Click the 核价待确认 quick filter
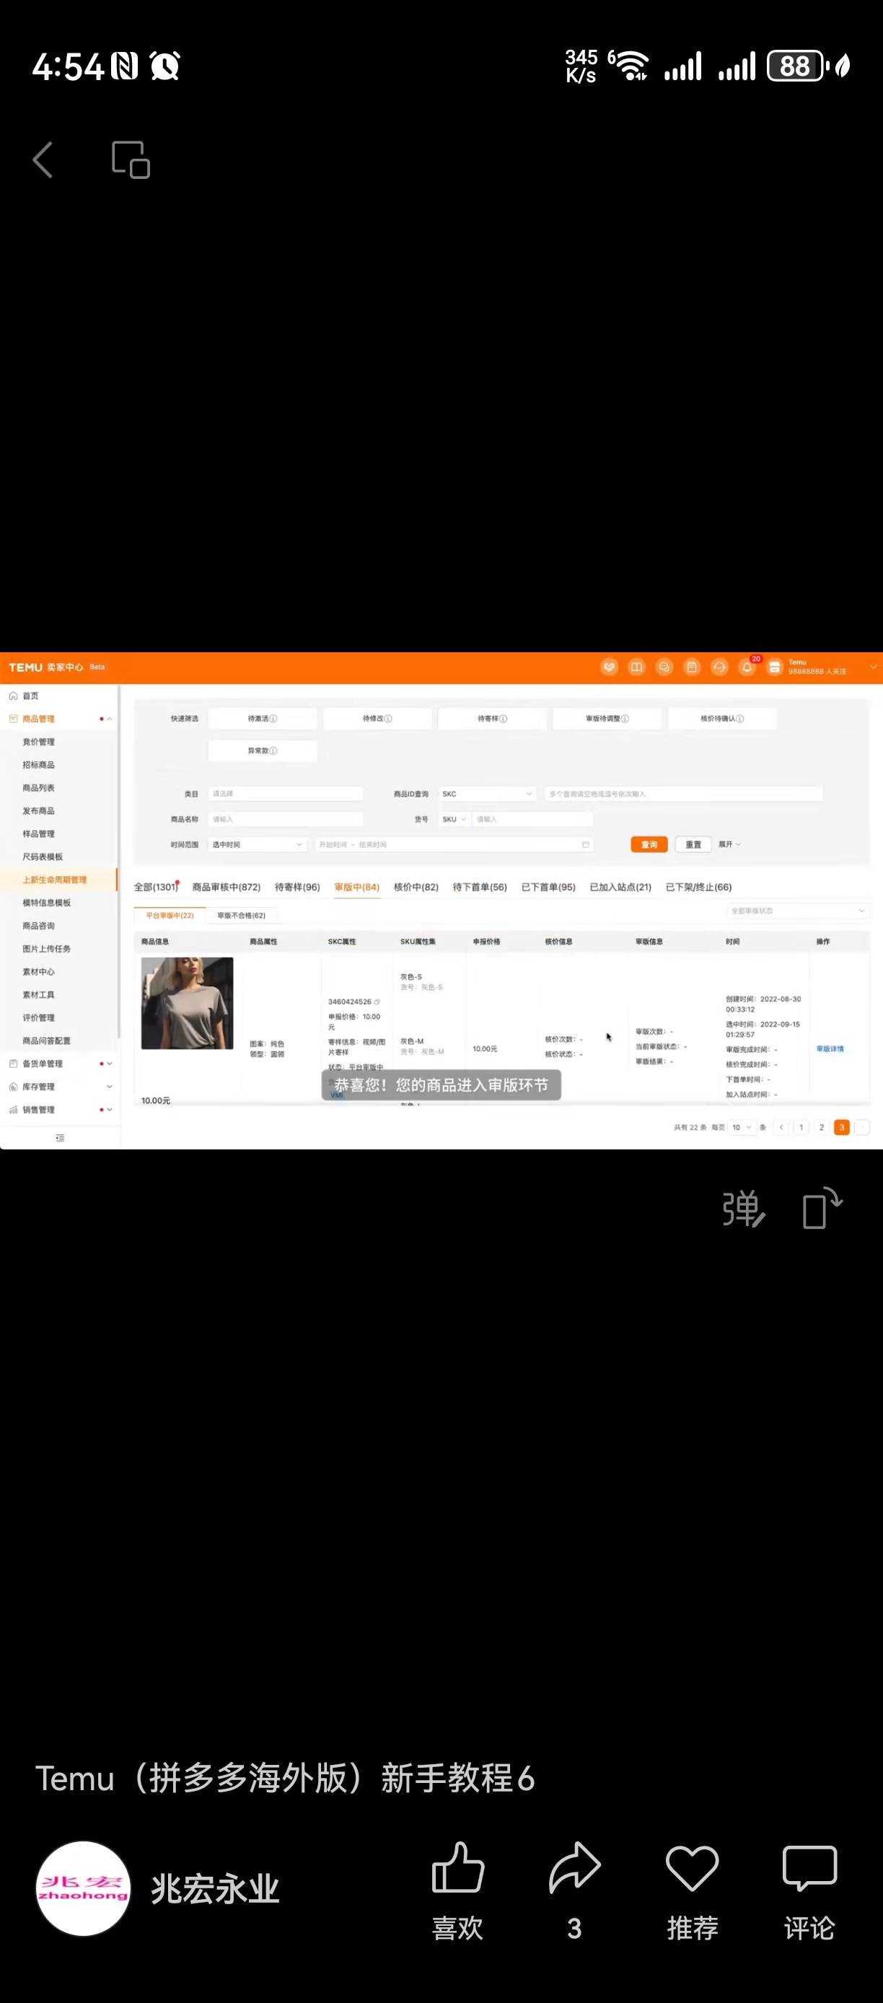Screen dimensions: 883x2003 [722, 719]
